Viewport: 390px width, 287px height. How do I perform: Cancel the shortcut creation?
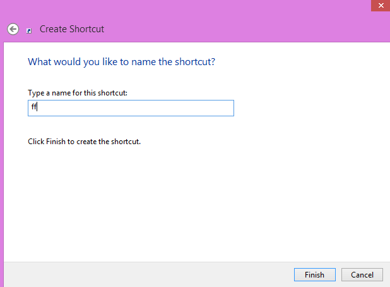[x=362, y=274]
